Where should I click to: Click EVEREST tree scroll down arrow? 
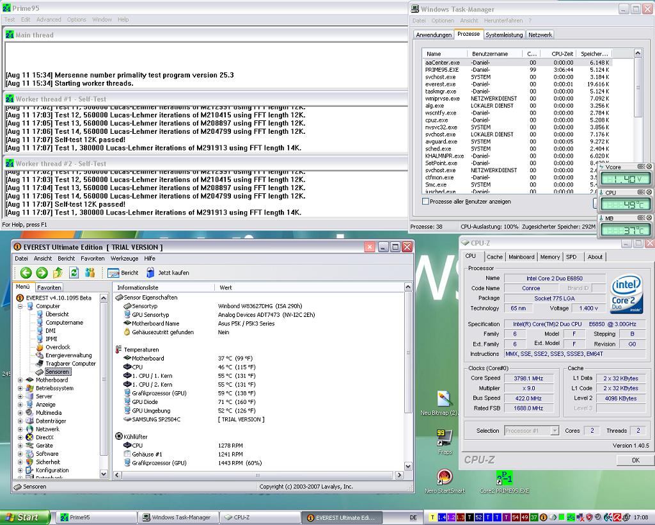coord(104,474)
